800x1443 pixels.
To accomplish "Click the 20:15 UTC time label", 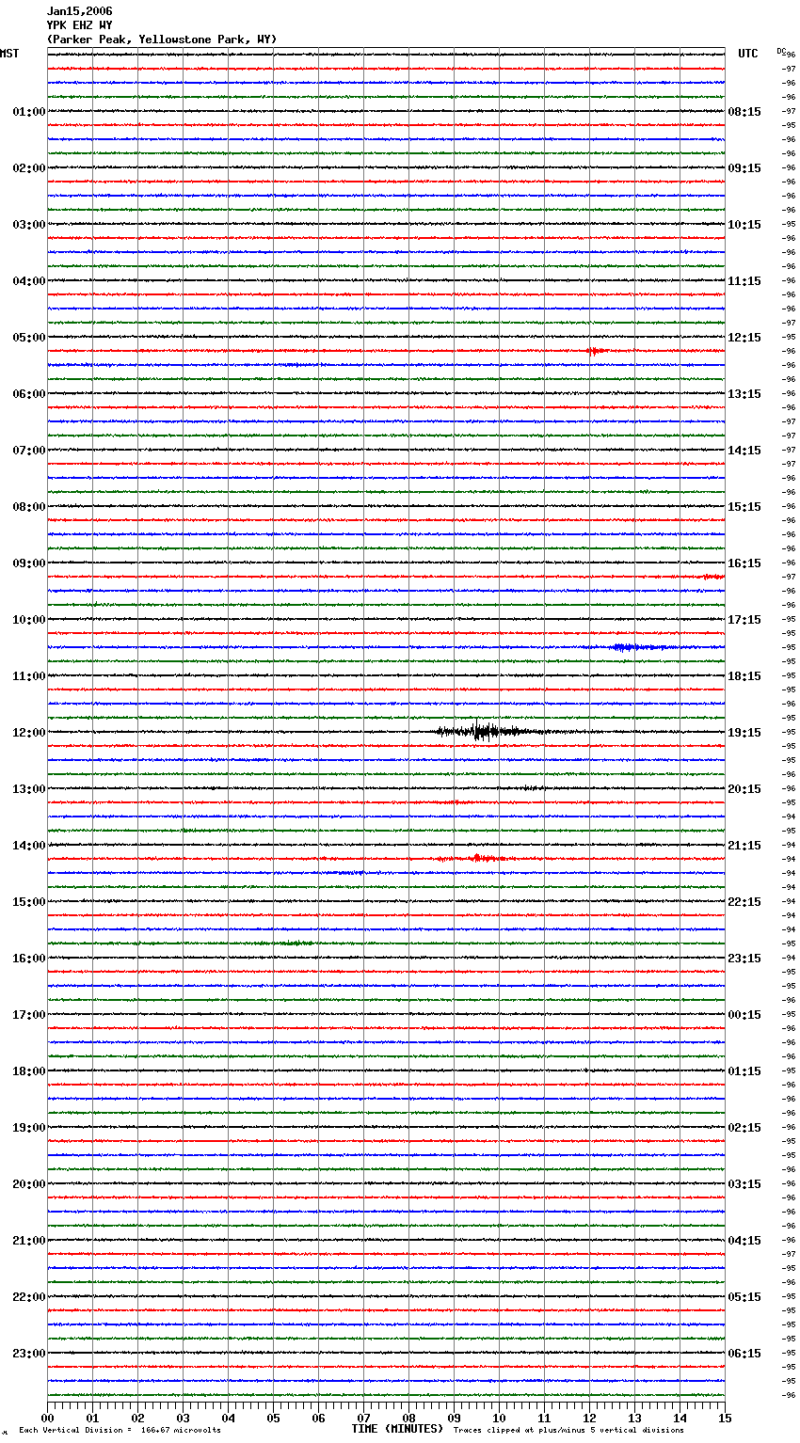I will coord(744,789).
